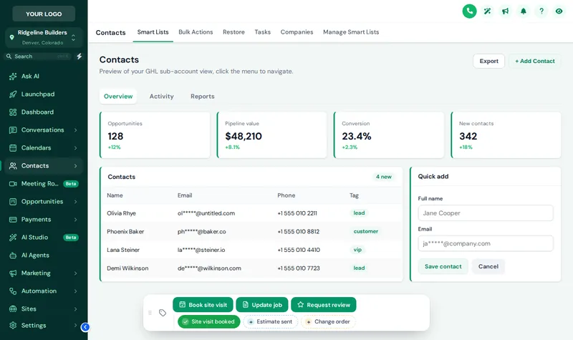Click the lightning bolt quick actions icon

(x=80, y=57)
